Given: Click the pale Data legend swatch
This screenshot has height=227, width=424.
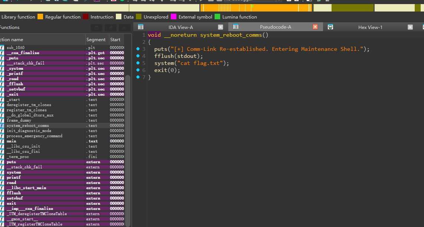Looking at the screenshot, I should coord(118,17).
